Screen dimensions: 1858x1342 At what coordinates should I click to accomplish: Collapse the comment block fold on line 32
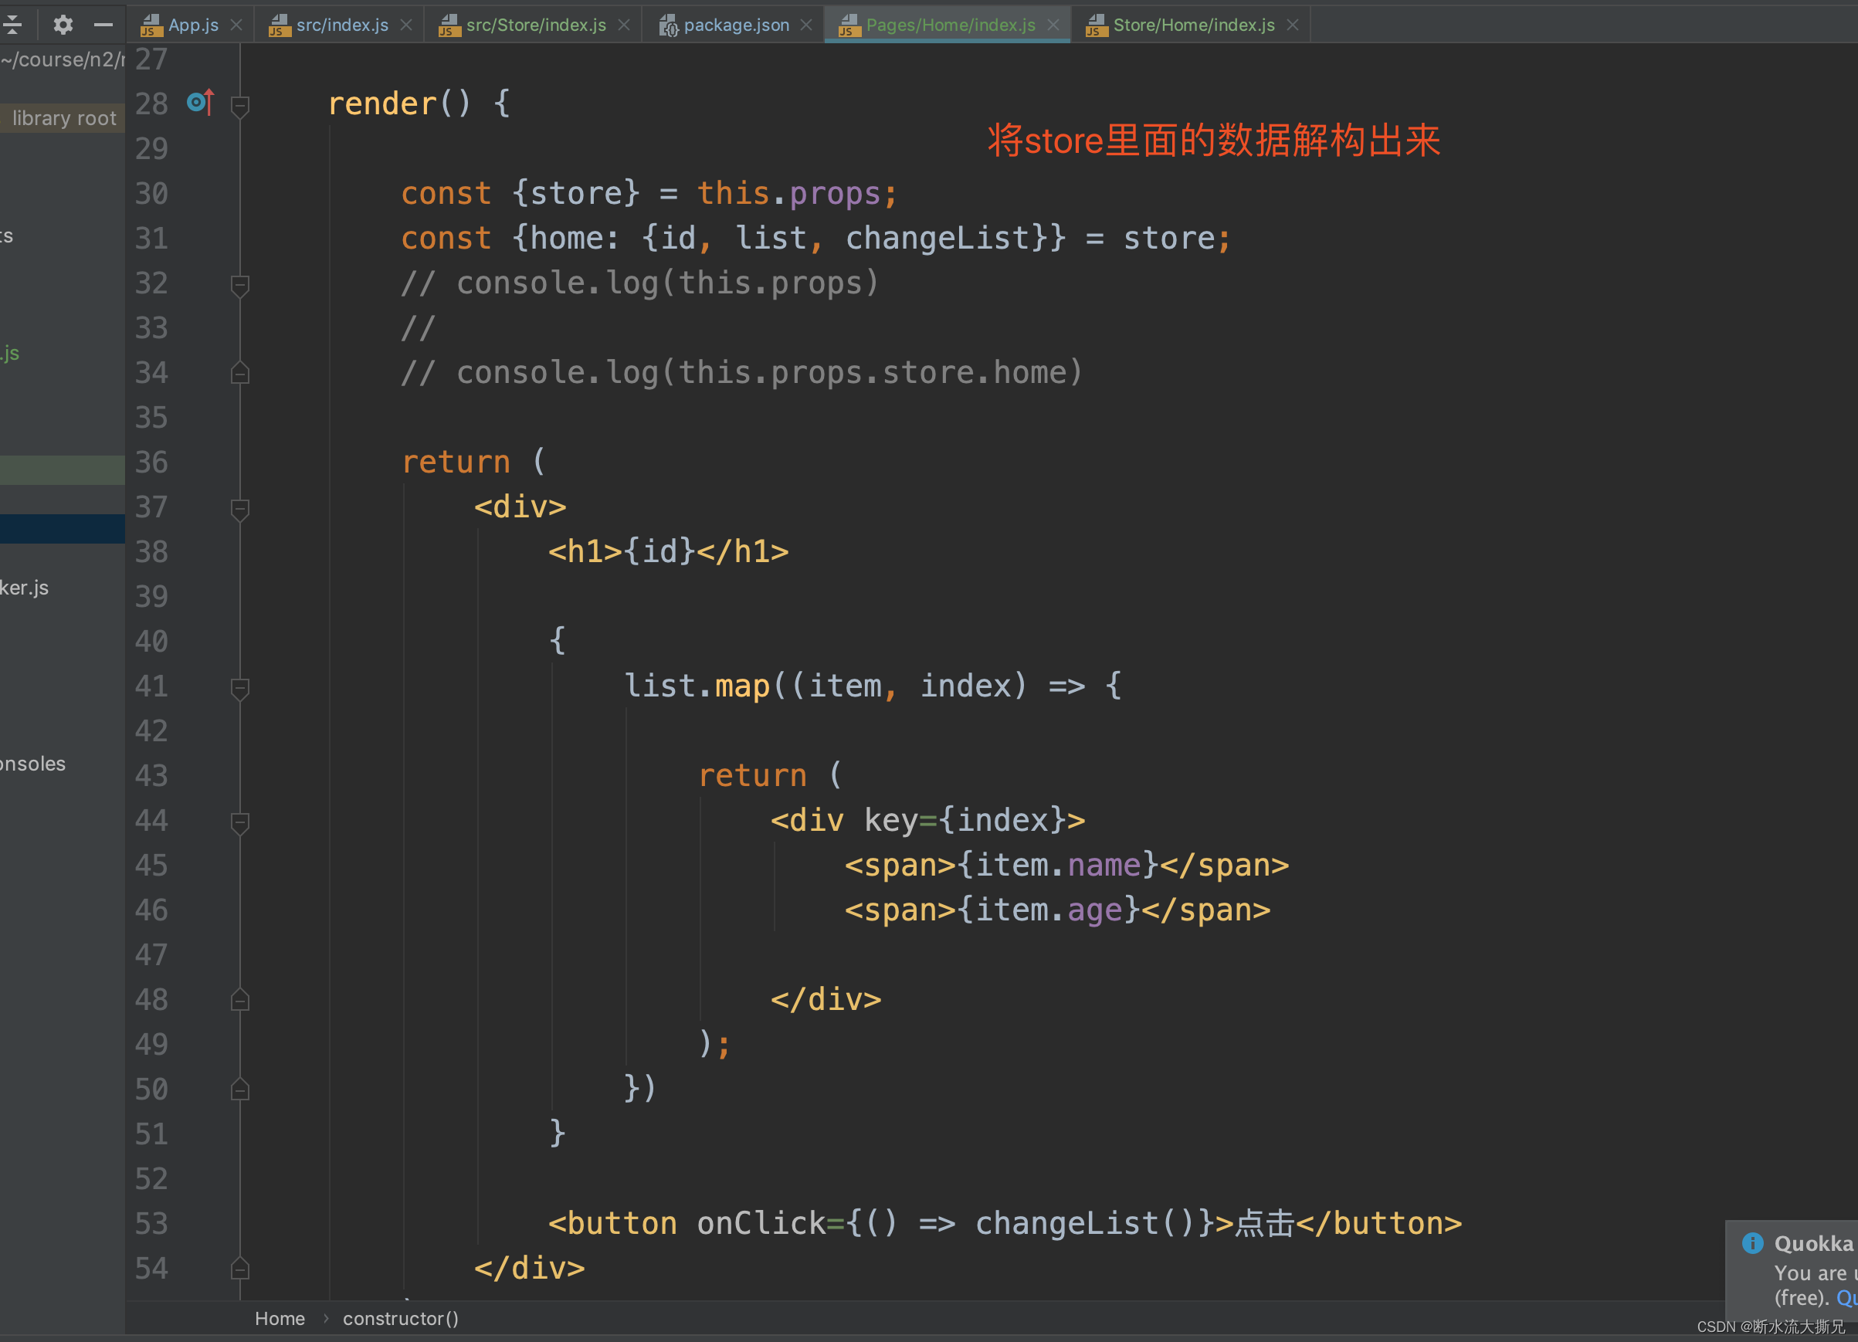(x=240, y=285)
